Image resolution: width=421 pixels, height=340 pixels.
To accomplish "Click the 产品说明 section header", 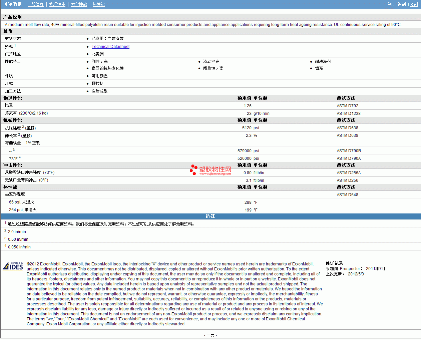I will click(12, 17).
